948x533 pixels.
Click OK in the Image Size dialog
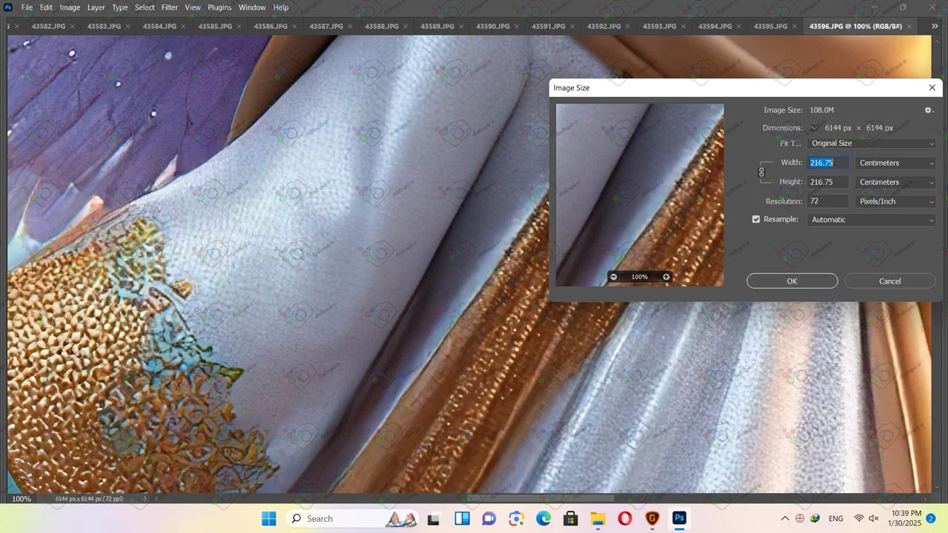[792, 281]
